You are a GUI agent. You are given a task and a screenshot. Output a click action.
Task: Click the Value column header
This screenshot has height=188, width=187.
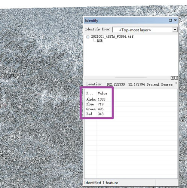coord(102,93)
